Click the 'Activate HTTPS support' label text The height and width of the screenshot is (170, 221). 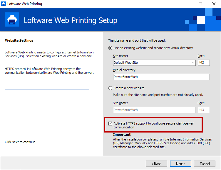(x=154, y=125)
